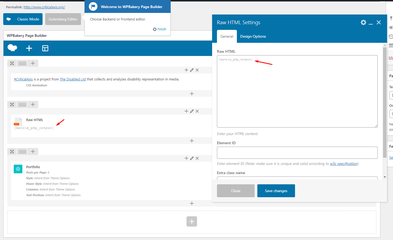Toggle fullscreen icon on Portfolio row

pos(12,151)
